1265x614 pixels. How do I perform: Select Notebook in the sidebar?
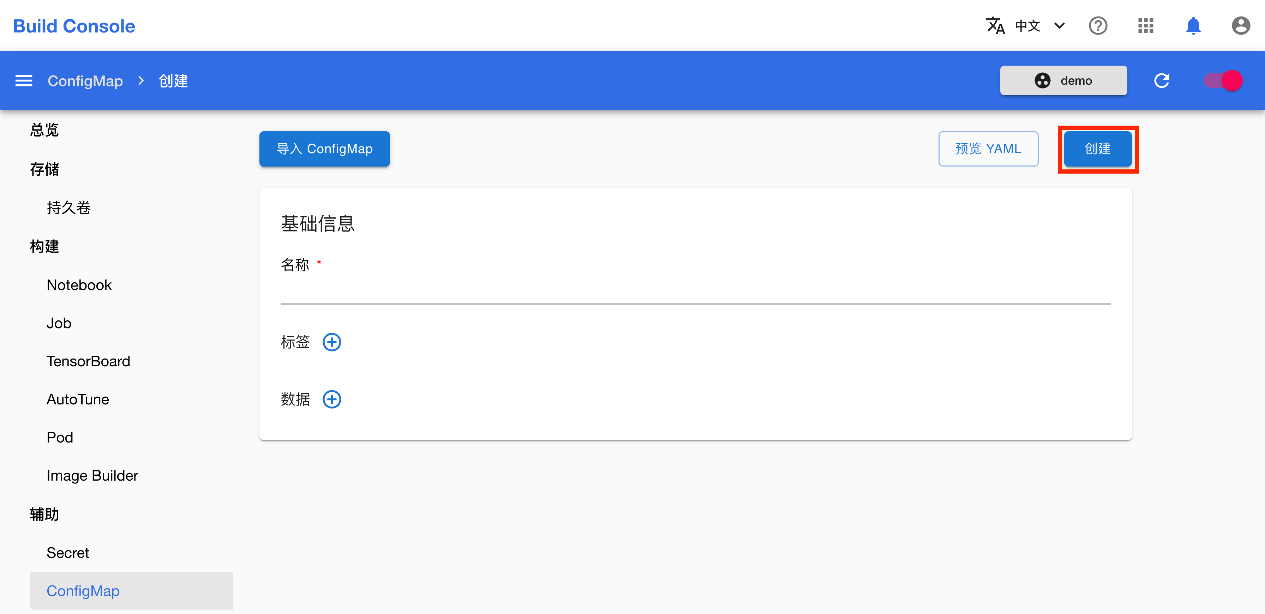click(79, 285)
